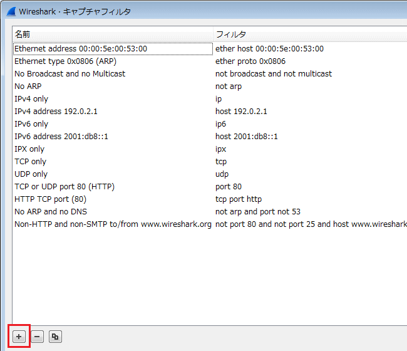The image size is (407, 351).
Task: Select 'Non-HTTP and non-SMTP to/from www.wireshark.org' entry
Action: click(113, 224)
